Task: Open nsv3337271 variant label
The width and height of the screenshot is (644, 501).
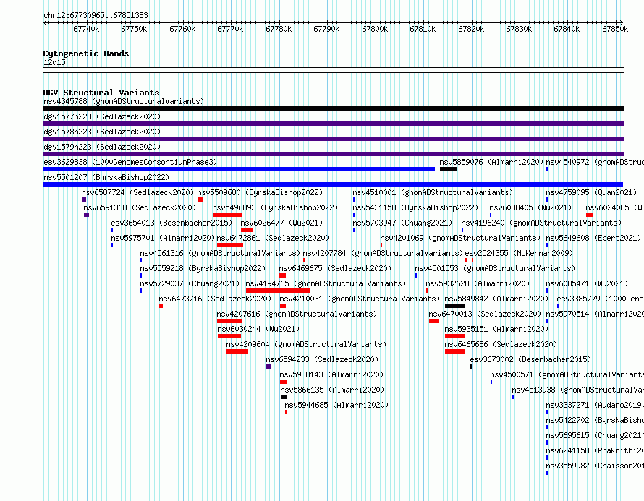Action: click(x=595, y=405)
